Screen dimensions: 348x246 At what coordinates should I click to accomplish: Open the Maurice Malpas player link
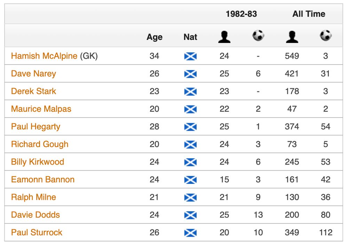pyautogui.click(x=41, y=109)
